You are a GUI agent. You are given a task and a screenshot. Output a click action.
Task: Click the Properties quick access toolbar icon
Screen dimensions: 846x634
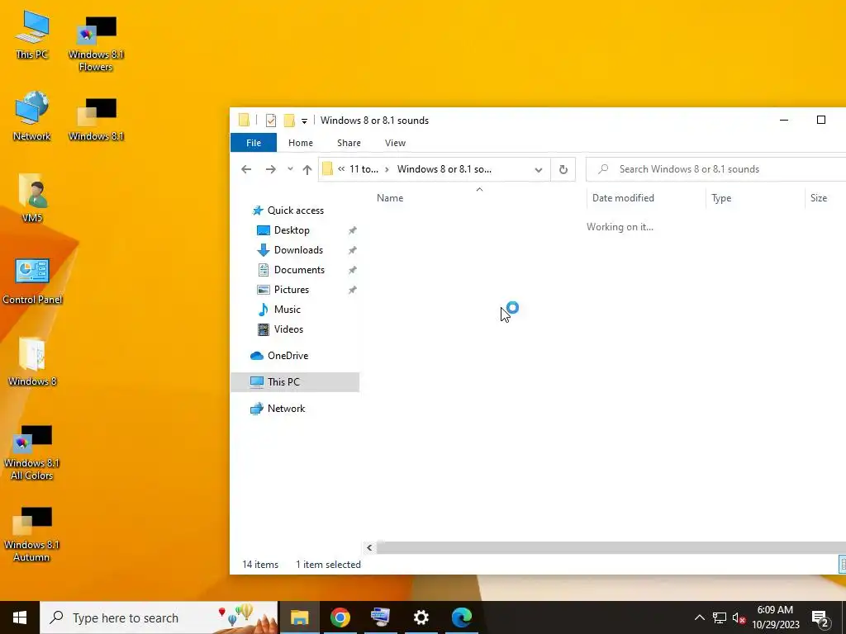click(271, 121)
